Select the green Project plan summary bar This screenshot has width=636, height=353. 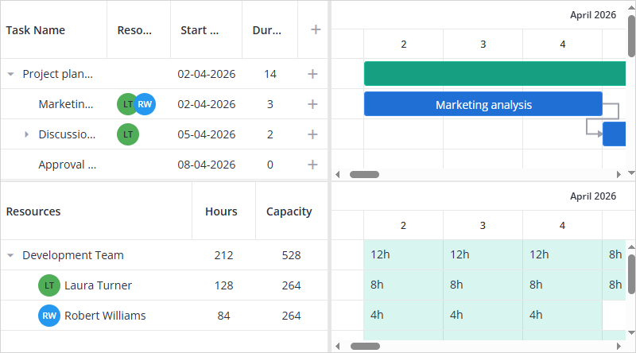click(494, 73)
